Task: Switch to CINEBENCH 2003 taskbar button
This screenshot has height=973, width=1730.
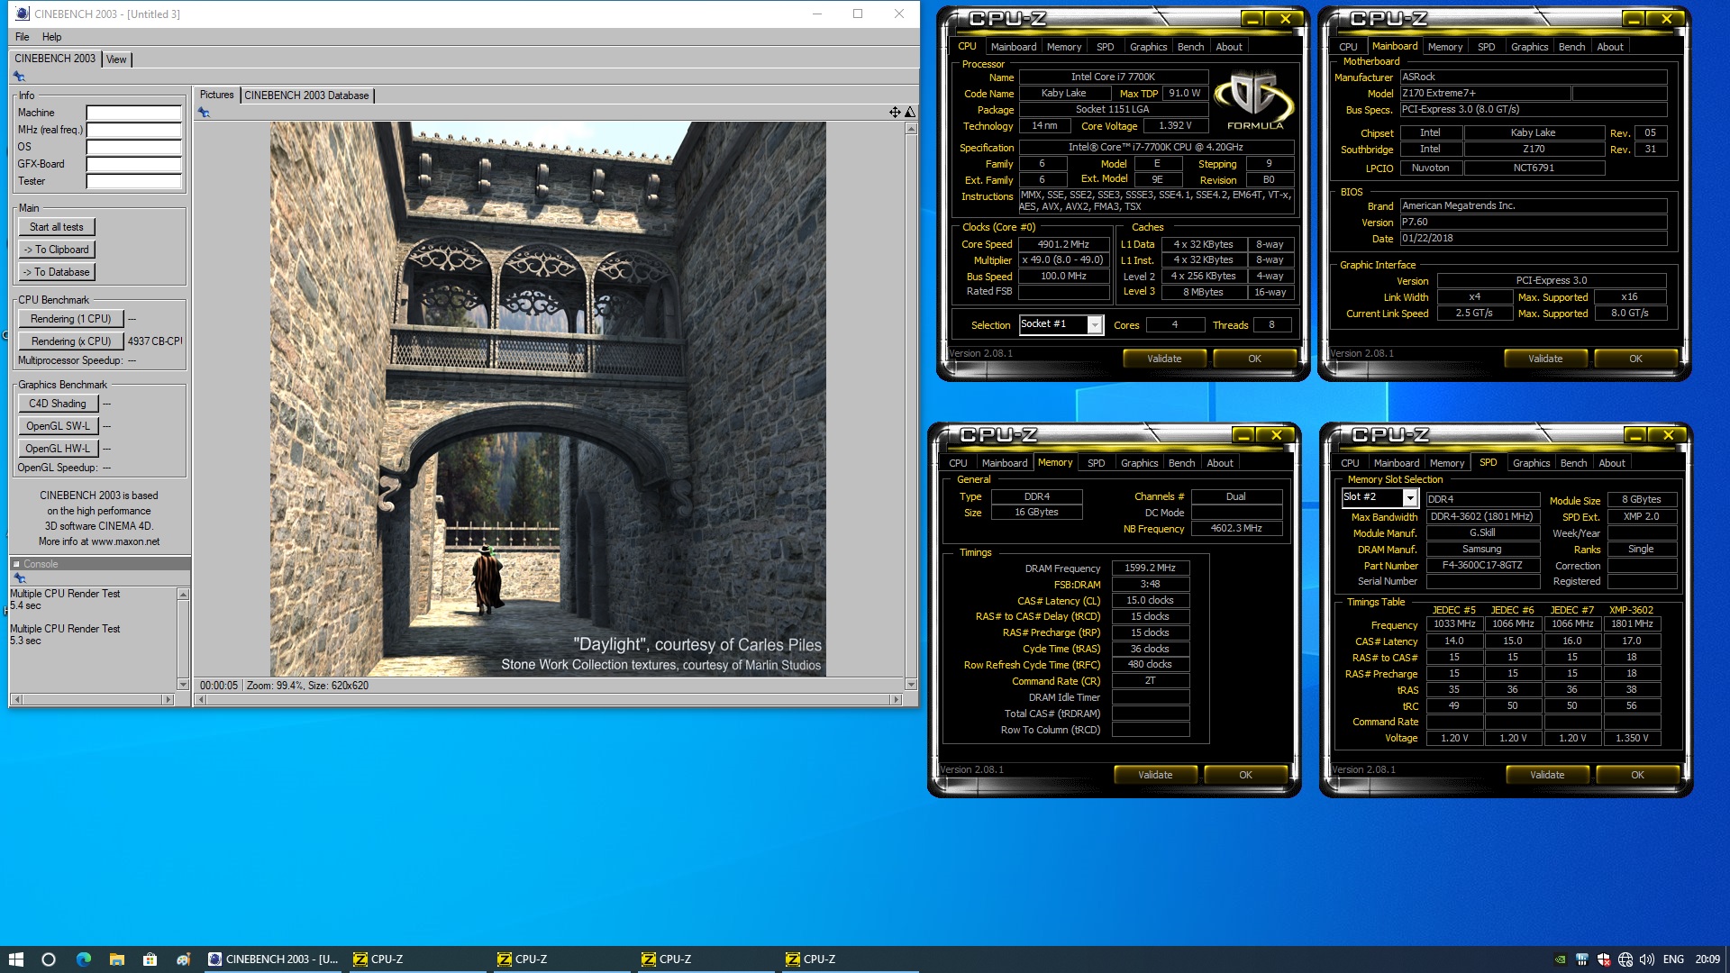Action: 273,959
